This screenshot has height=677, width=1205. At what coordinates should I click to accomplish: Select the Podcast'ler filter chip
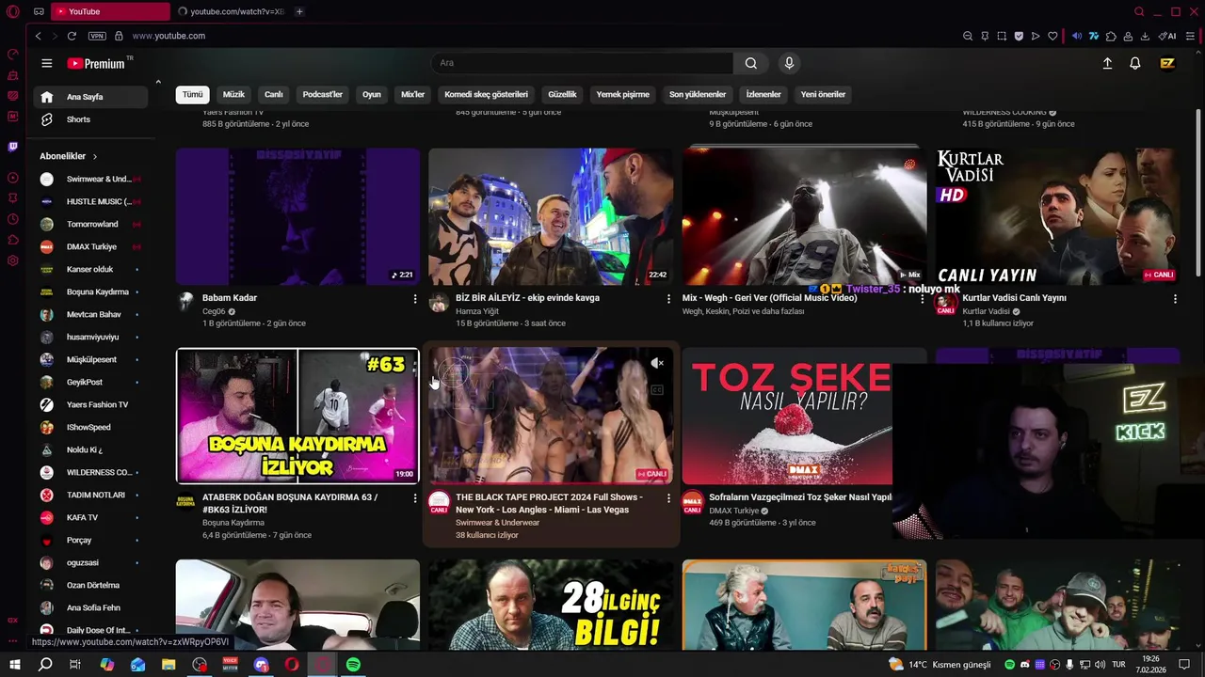(323, 94)
